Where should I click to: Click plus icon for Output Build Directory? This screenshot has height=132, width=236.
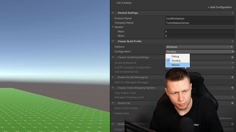[232, 124]
